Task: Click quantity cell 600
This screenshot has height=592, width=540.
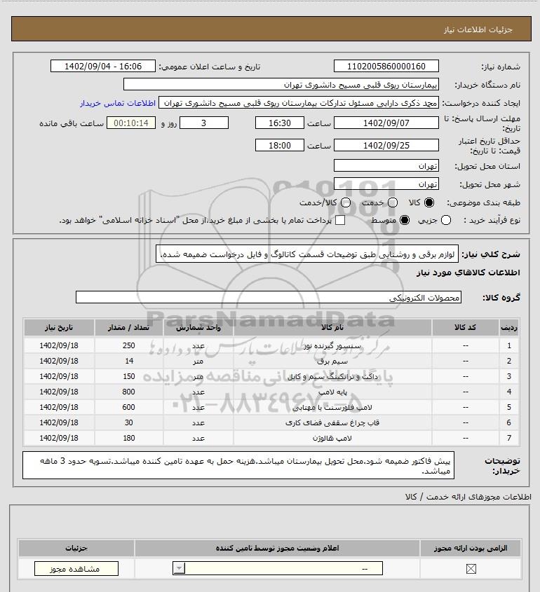Action: pos(128,407)
